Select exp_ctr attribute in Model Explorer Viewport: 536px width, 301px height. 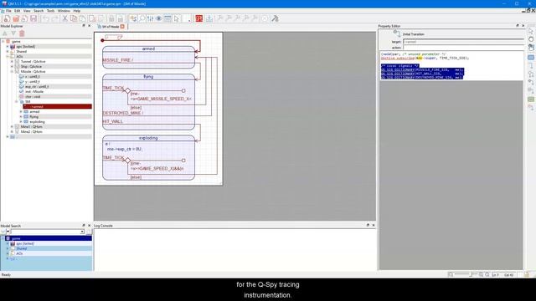point(37,87)
